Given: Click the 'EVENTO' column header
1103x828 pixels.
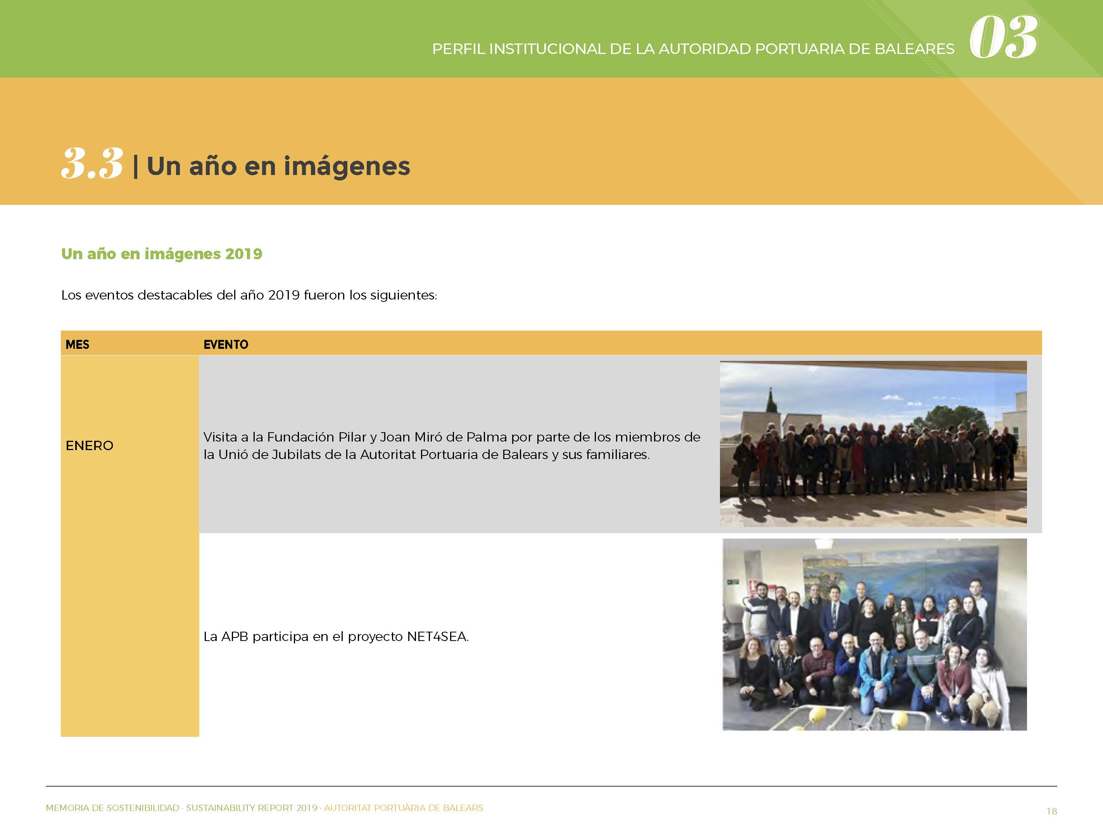Looking at the screenshot, I should click(x=226, y=345).
